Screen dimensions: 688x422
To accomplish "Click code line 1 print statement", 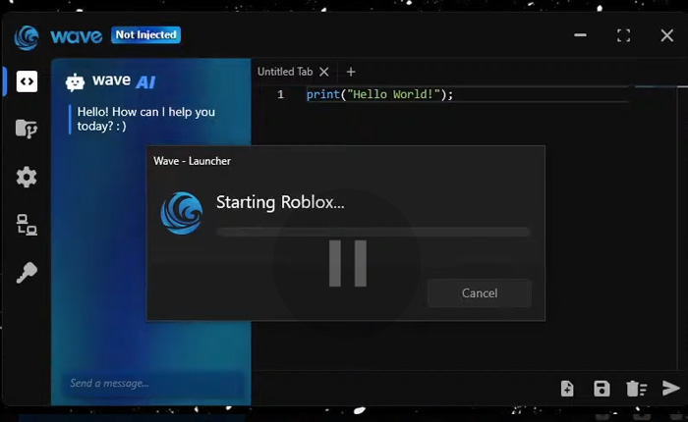I will coord(379,94).
